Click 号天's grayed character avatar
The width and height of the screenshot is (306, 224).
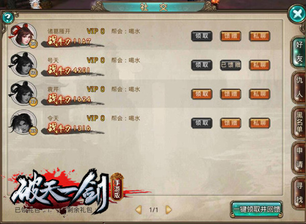(x=23, y=64)
